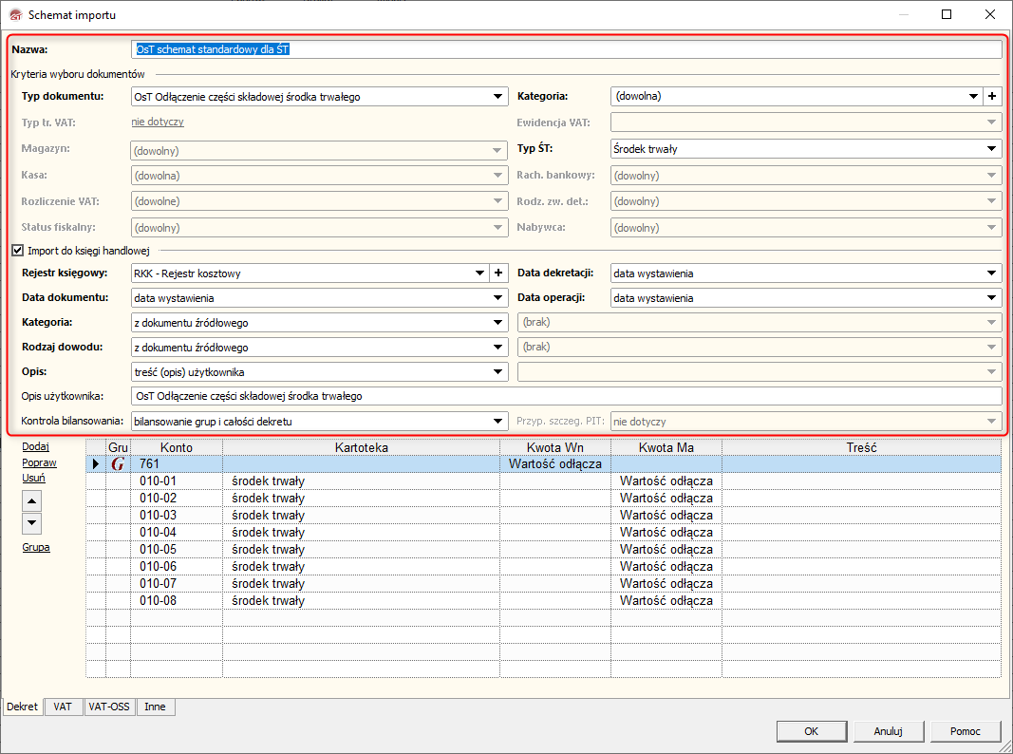1013x754 pixels.
Task: Open the Typ dokumentu dropdown
Action: pos(498,96)
